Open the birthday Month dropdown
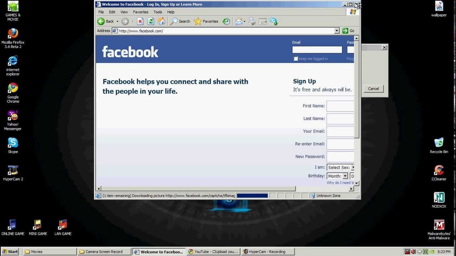 337,176
